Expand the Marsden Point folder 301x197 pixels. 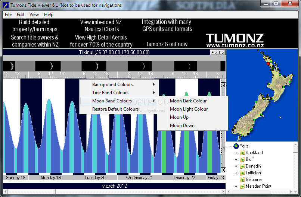[x=236, y=186]
